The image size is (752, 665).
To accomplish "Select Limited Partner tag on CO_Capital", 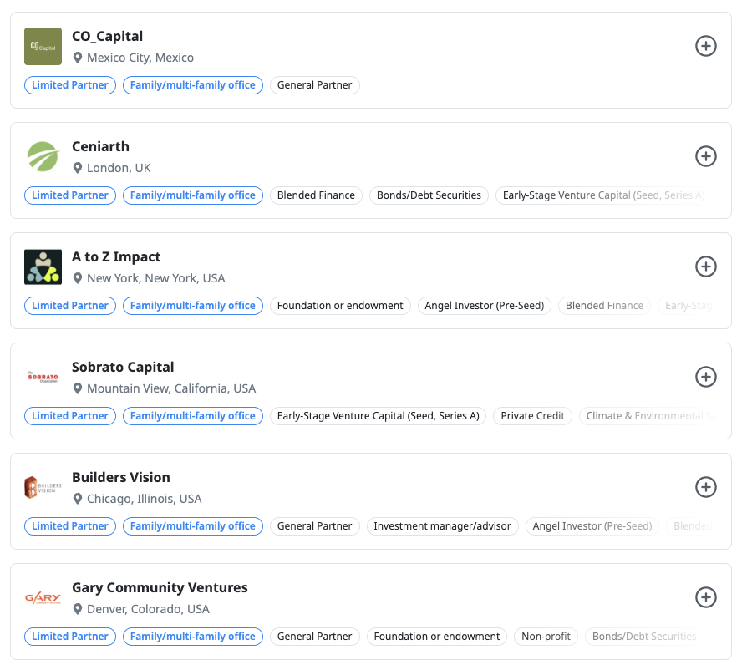I will click(x=70, y=85).
